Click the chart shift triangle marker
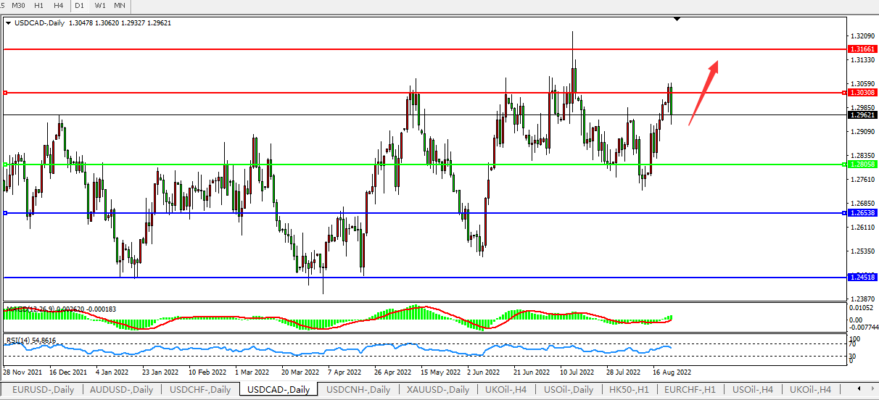879x400 pixels. coord(677,19)
